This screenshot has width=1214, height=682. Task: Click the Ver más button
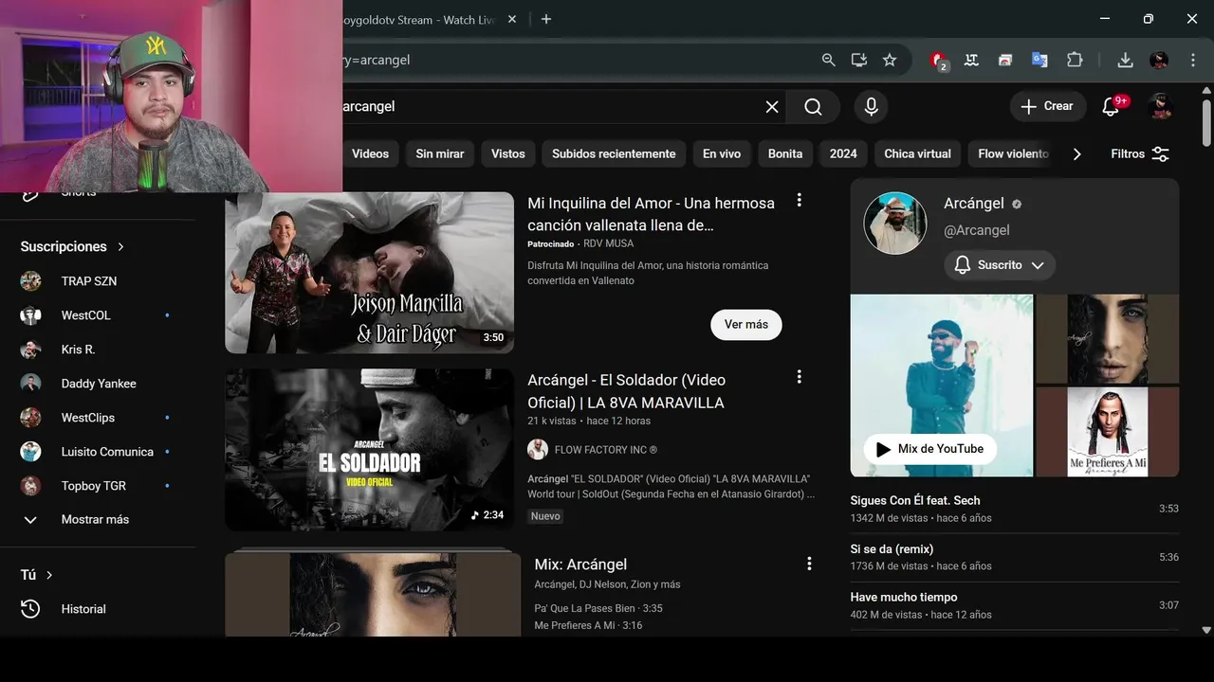pos(746,324)
